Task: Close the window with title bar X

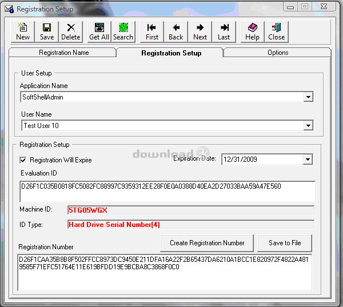Action: (x=324, y=7)
